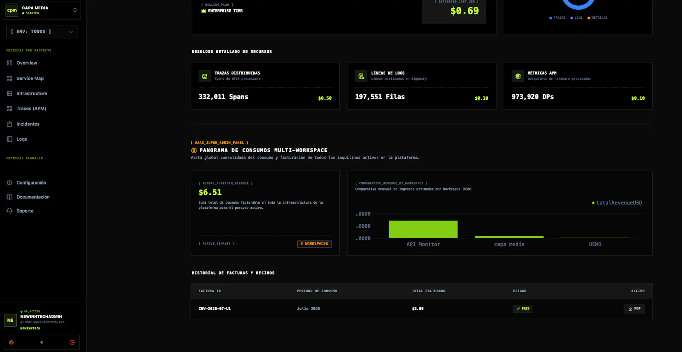Click the 197,551 Filas value
The height and width of the screenshot is (352, 682).
point(380,97)
